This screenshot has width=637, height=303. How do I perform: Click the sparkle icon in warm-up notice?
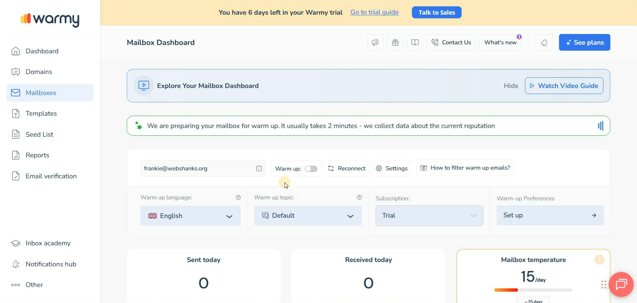tap(138, 126)
